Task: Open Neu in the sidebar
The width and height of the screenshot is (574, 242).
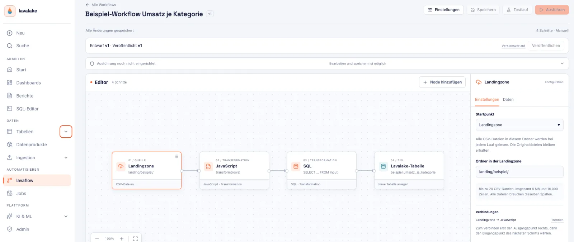Action: 37,33
